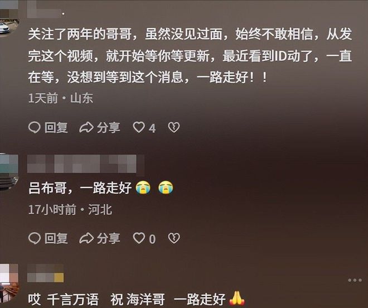Click 分享 text under Hebei comment
The height and width of the screenshot is (308, 368).
click(x=108, y=238)
